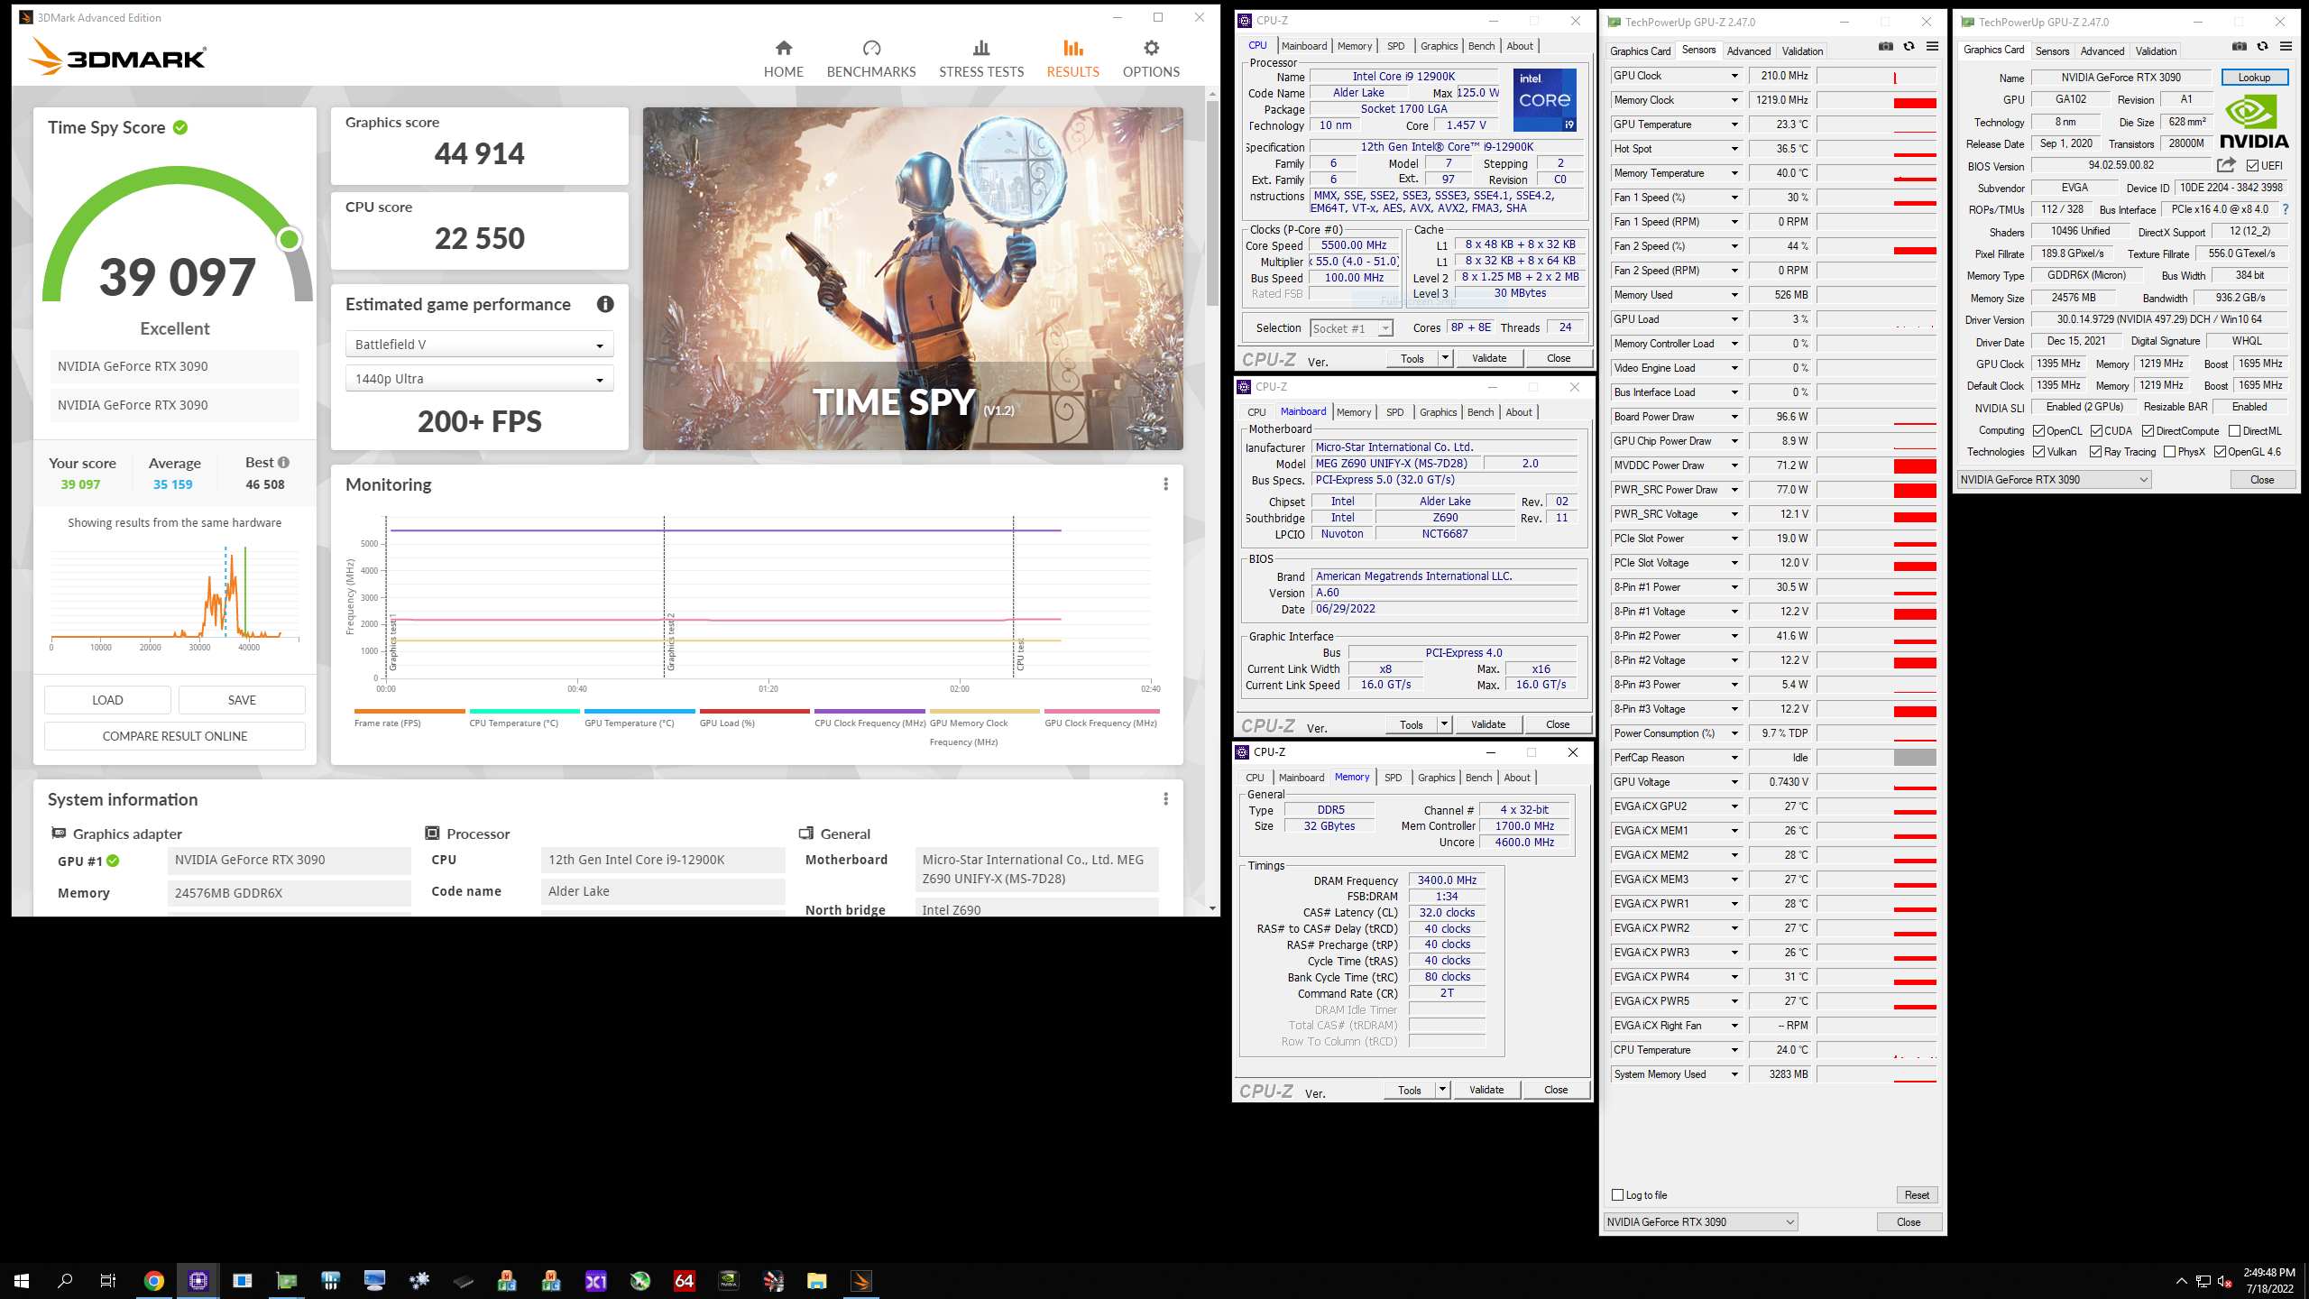
Task: Open the GPU selector dropdown in GPU-Z Sensors window
Action: point(1700,1222)
